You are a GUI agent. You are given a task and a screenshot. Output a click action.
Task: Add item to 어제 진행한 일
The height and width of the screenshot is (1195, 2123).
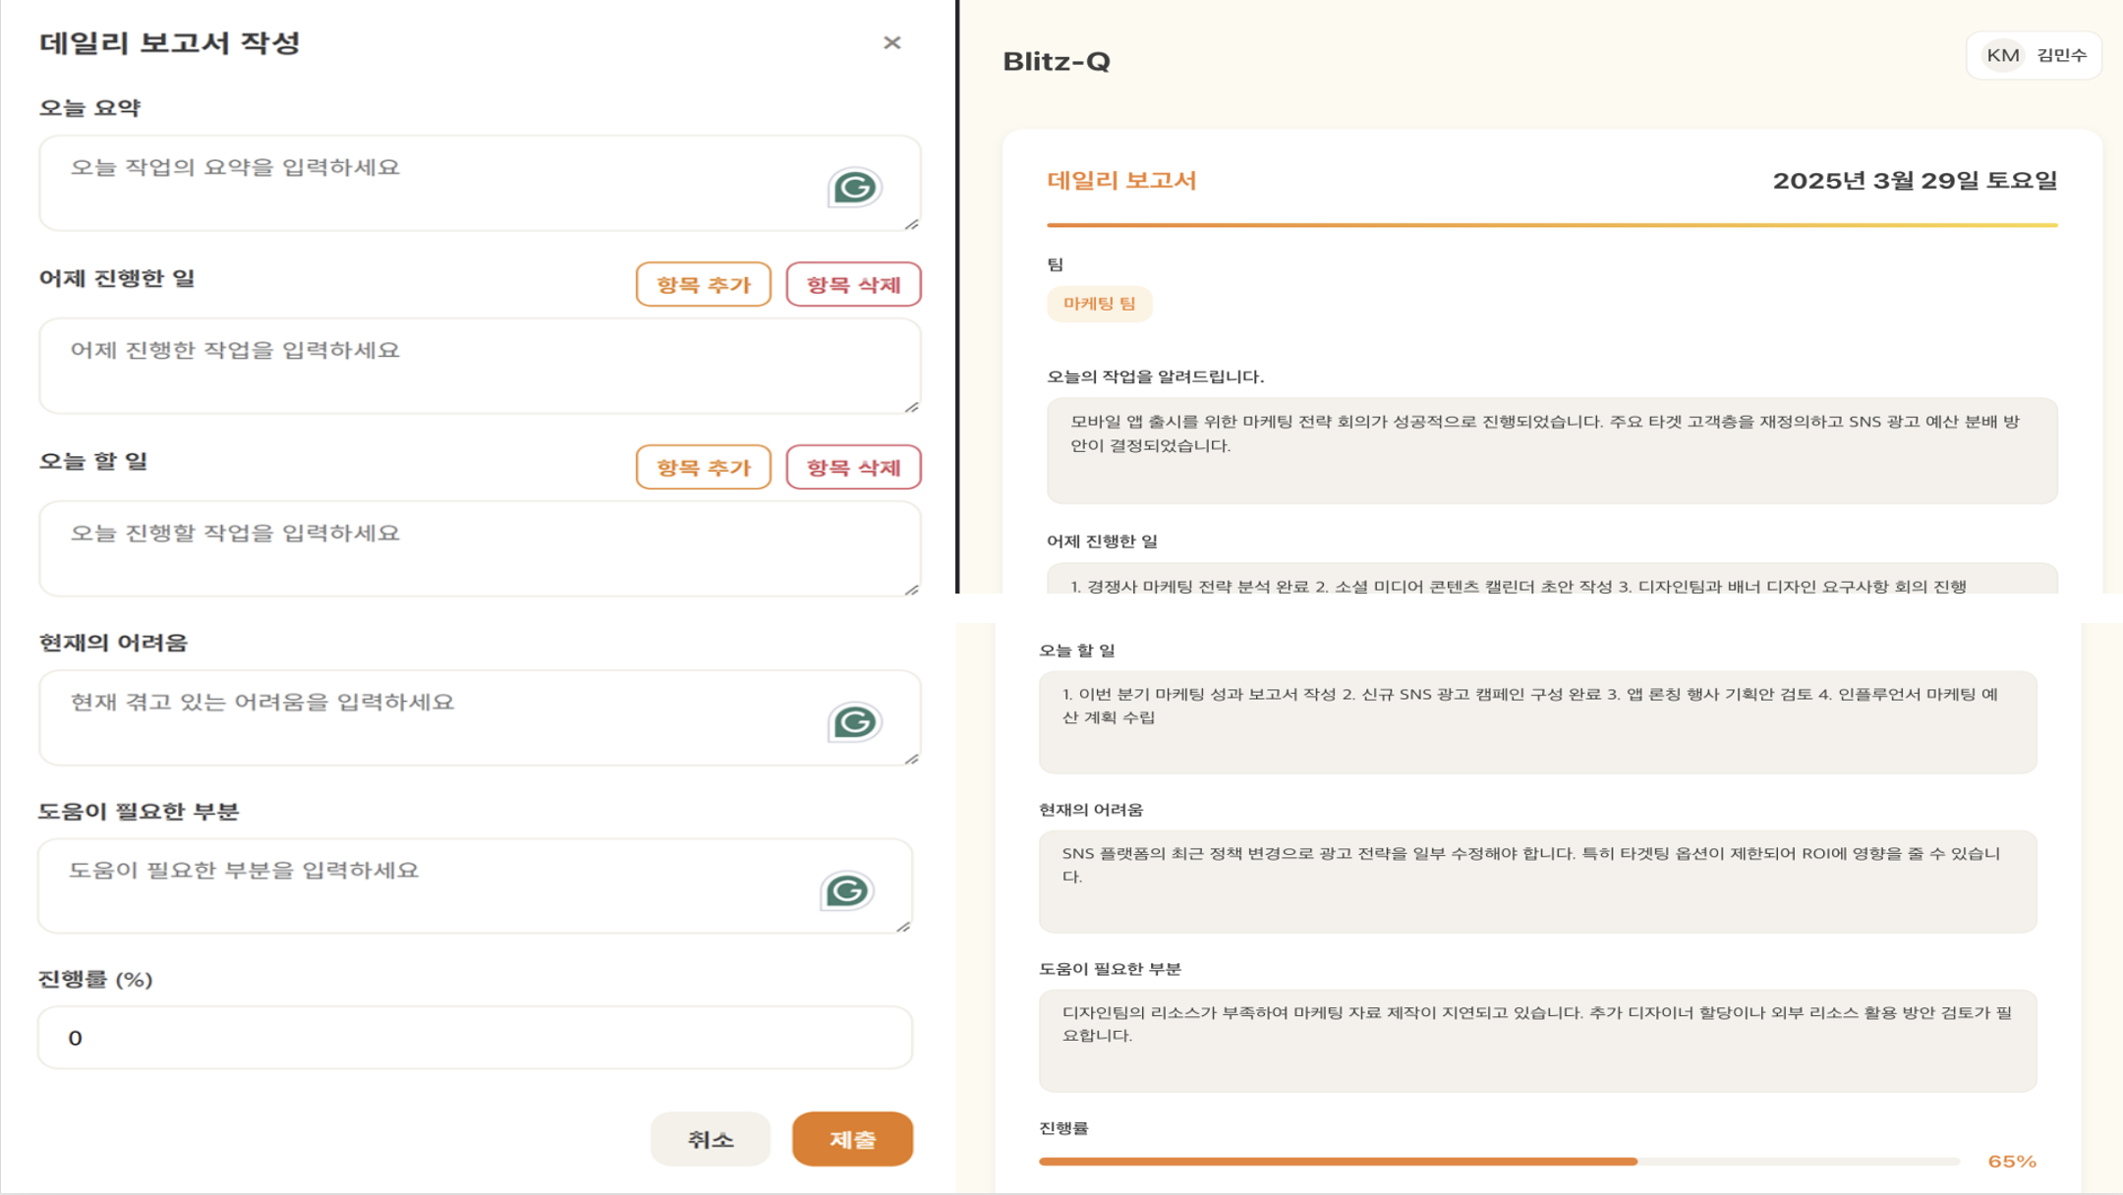[703, 285]
